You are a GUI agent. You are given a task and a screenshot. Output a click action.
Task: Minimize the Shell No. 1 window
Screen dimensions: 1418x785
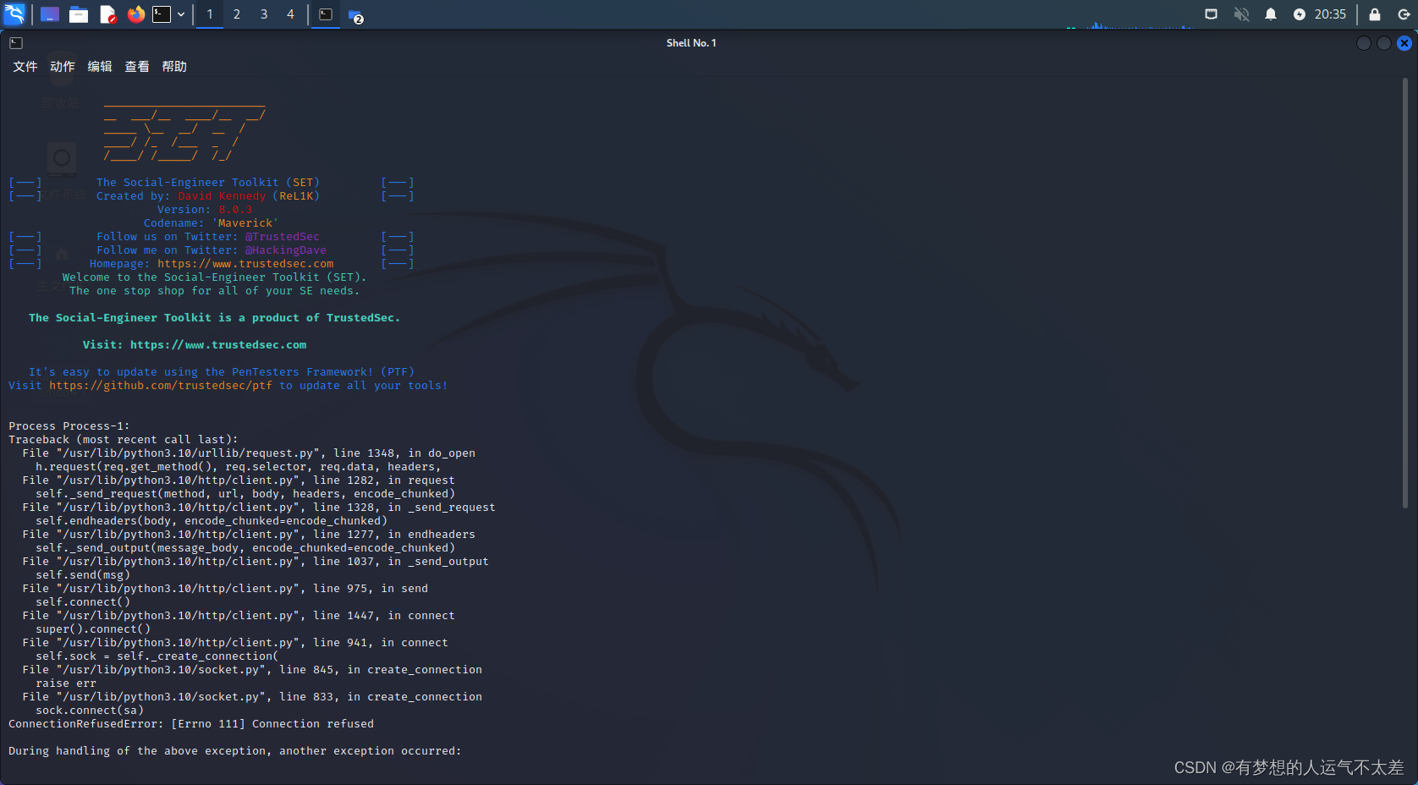click(1364, 43)
